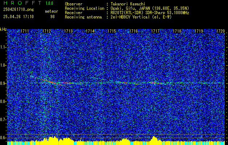The height and width of the screenshot is (145, 228).
Task: Click time marker 1718
Action: point(177,31)
